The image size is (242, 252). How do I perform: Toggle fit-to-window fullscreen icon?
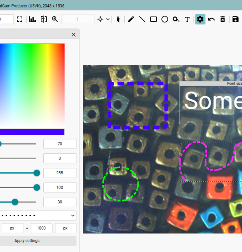(x=20, y=19)
